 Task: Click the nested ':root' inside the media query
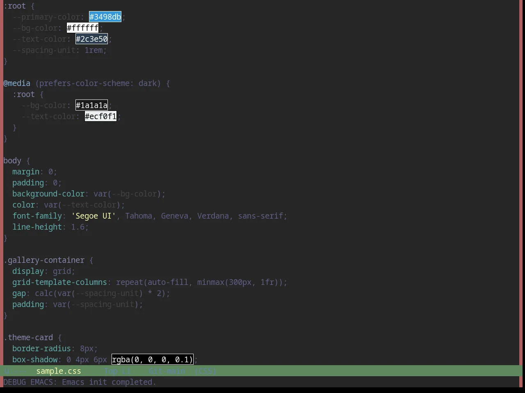(x=24, y=94)
